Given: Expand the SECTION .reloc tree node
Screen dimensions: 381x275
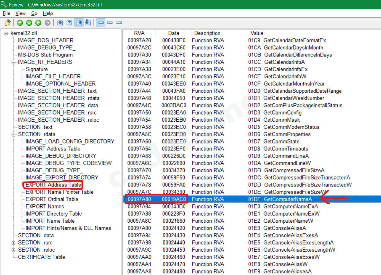Looking at the screenshot, I should point(14,250).
